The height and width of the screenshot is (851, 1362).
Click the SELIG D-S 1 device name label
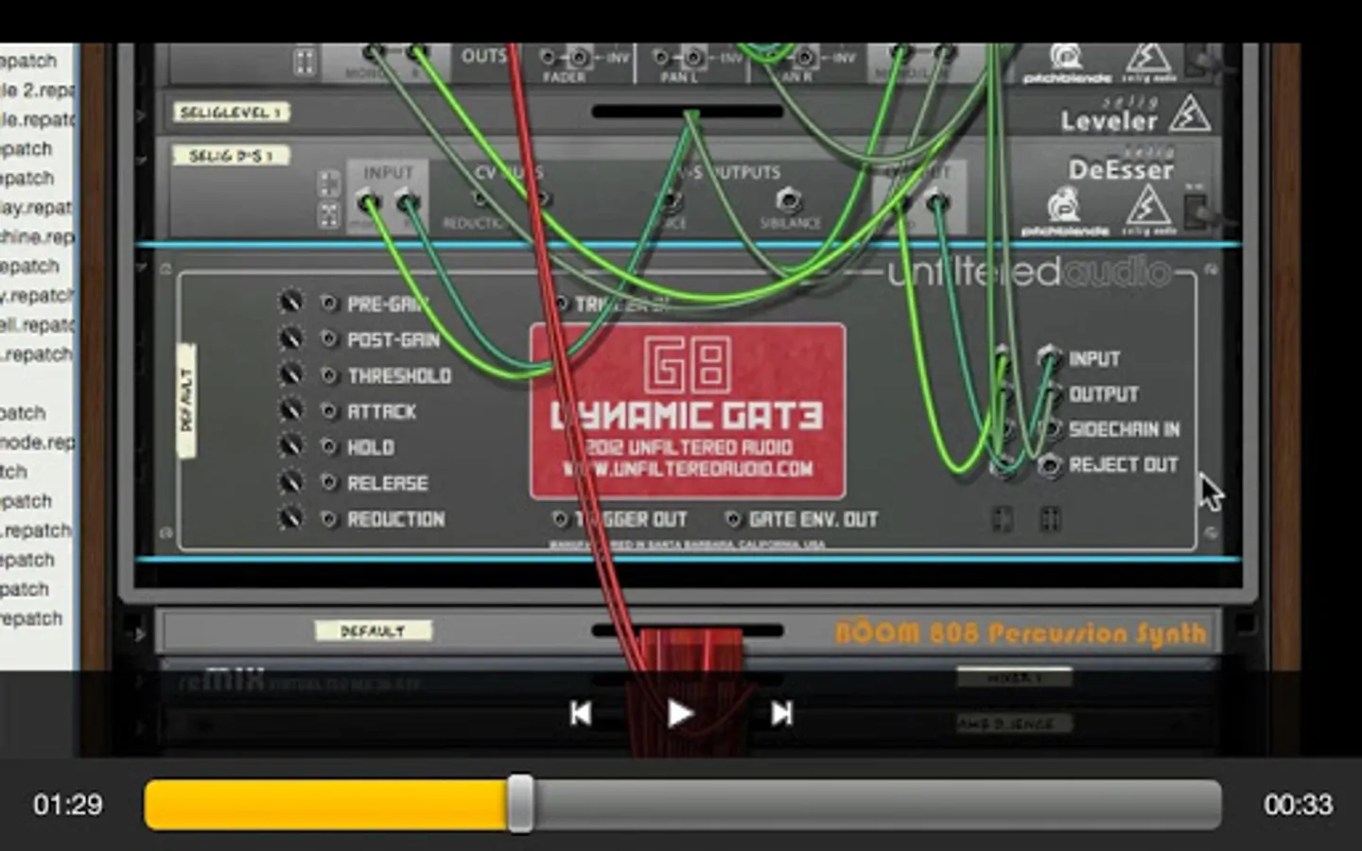click(231, 156)
